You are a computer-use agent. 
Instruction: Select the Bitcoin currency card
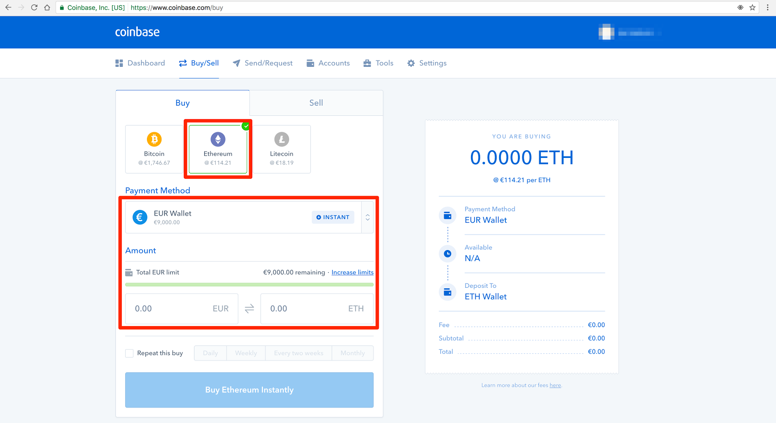154,149
